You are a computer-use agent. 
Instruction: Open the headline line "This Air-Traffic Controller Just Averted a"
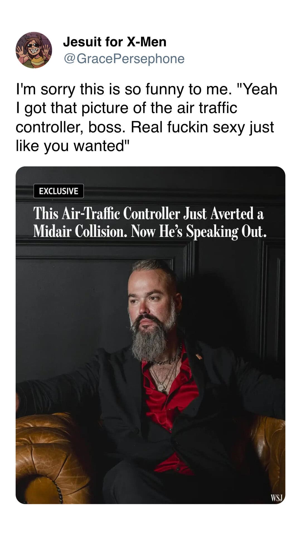click(149, 214)
